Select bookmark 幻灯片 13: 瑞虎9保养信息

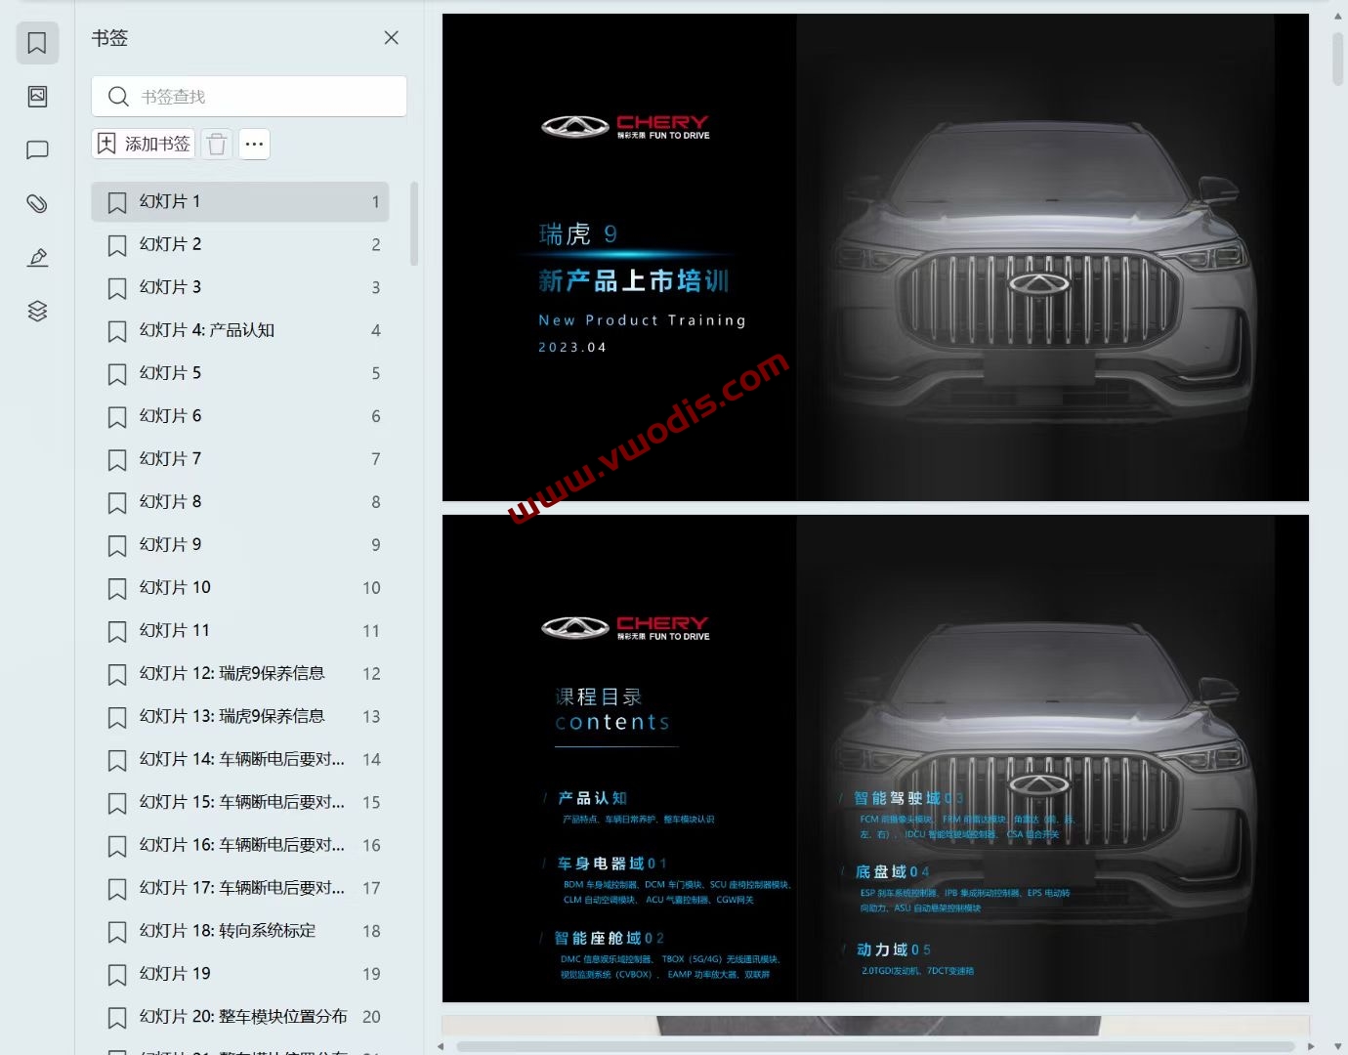[240, 717]
